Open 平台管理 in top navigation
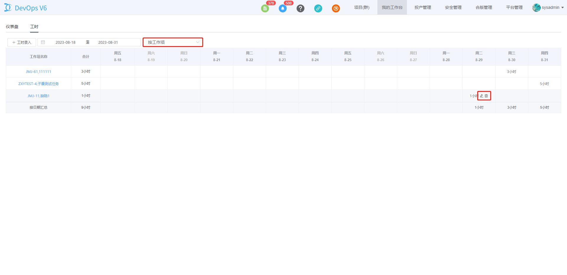The height and width of the screenshot is (275, 567). point(514,7)
